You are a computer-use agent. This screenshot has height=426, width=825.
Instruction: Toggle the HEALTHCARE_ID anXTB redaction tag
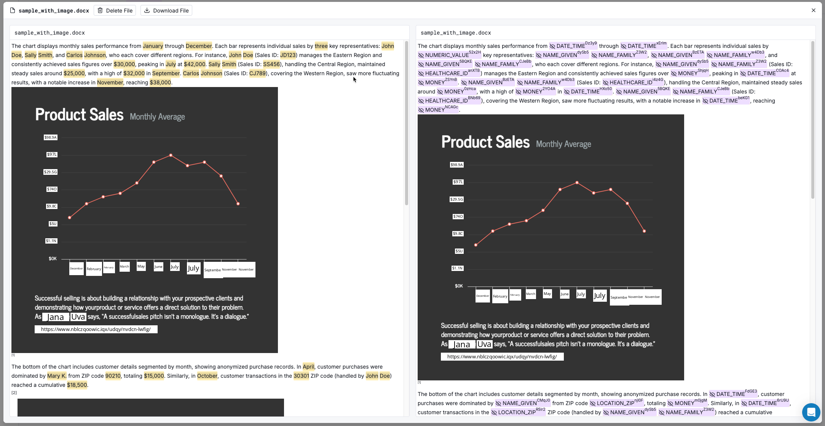[x=421, y=74]
